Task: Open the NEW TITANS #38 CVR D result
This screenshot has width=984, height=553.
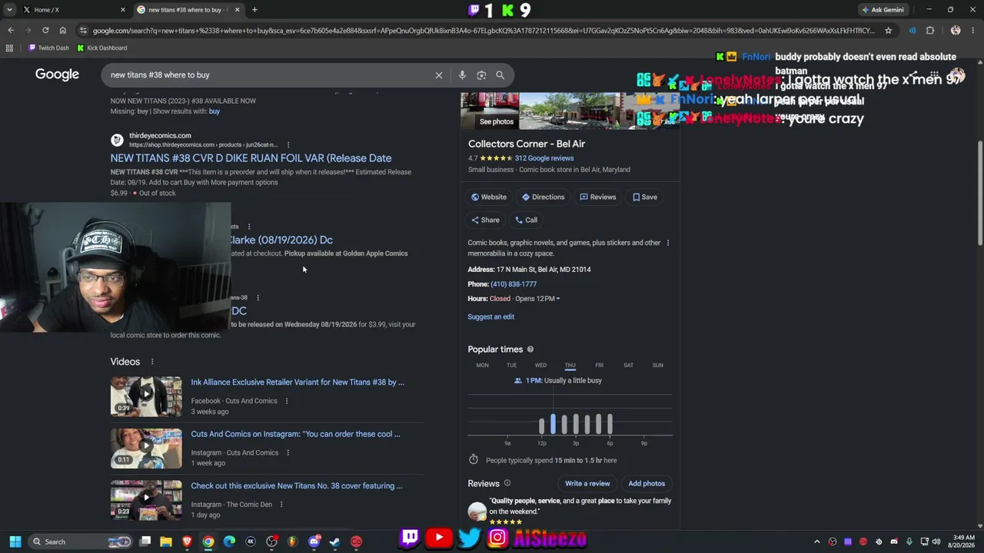Action: coord(251,158)
